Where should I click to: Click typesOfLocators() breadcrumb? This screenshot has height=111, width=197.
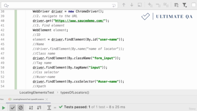[x=75, y=92]
